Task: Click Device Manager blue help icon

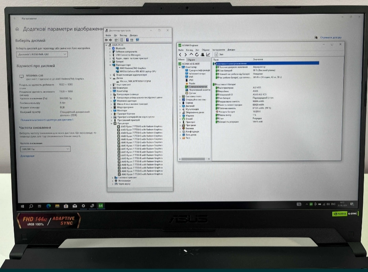Action: coord(127,40)
